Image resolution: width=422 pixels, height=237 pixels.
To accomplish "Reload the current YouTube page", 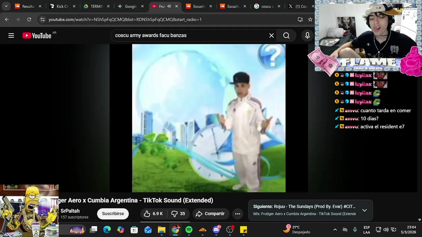I will [29, 19].
